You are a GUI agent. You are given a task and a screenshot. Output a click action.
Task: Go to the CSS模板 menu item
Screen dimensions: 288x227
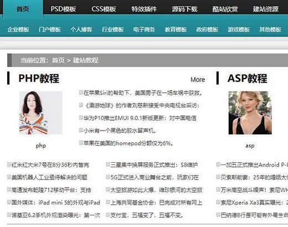(104, 9)
